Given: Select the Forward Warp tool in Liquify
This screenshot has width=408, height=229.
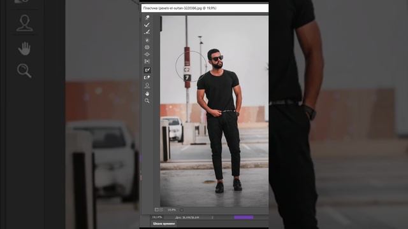Looking at the screenshot, I should [x=147, y=17].
